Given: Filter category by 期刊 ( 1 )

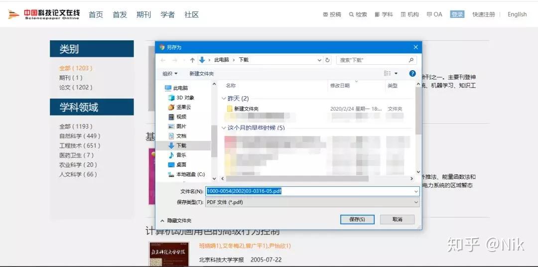Looking at the screenshot, I should [x=71, y=78].
